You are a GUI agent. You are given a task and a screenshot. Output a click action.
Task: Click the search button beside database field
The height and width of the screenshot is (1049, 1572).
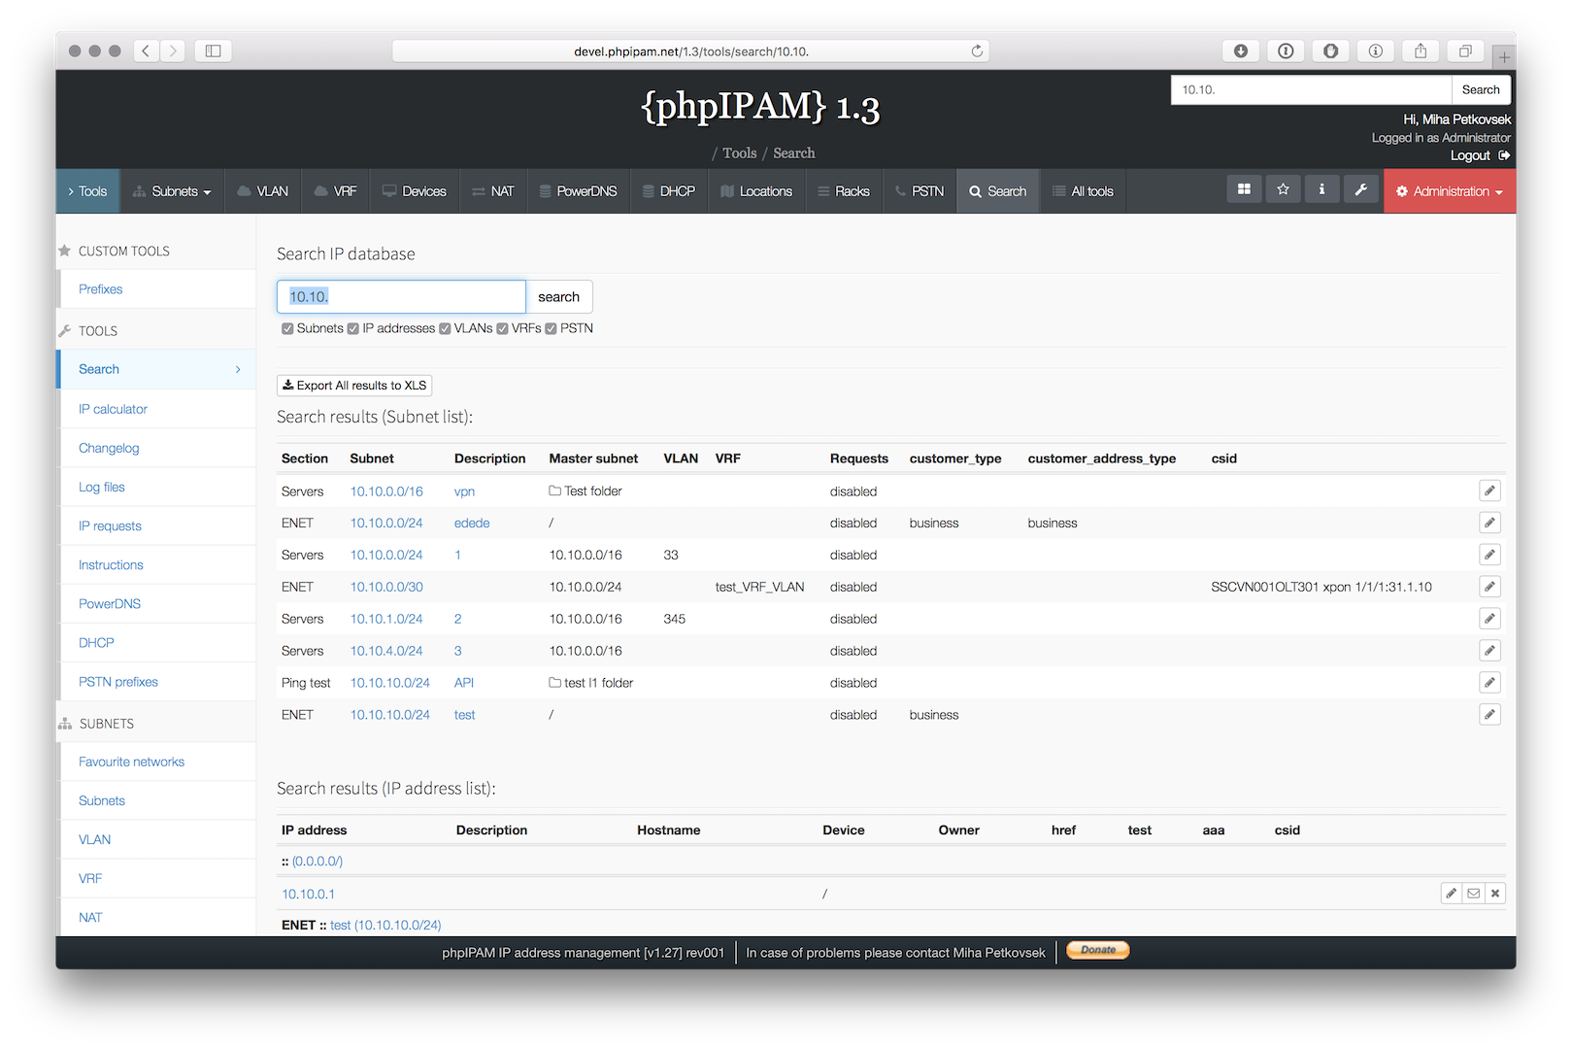click(x=558, y=297)
